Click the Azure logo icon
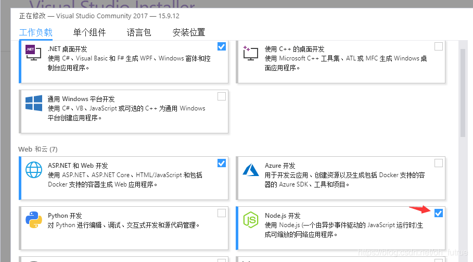This screenshot has height=262, width=473. pos(251,170)
